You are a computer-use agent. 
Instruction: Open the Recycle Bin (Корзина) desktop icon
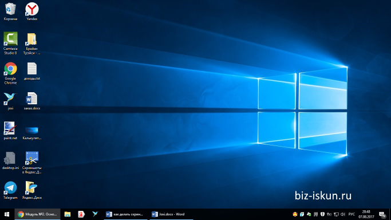pos(10,11)
